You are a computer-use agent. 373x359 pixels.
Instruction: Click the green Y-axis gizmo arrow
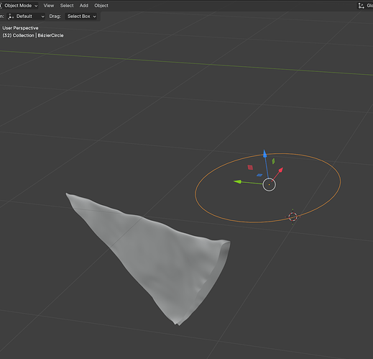coord(238,182)
